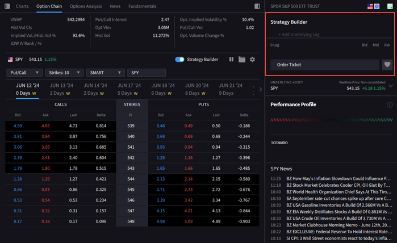This screenshot has width=397, height=243.
Task: Open Stock Market Celebrates Cooler CPI headline
Action: 338,185
